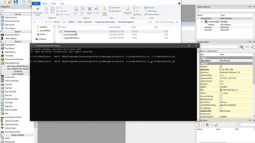Viewport: 255px width, 143px height.
Task: Collapse the Input Widgets category
Action: pyautogui.click(x=1, y=74)
